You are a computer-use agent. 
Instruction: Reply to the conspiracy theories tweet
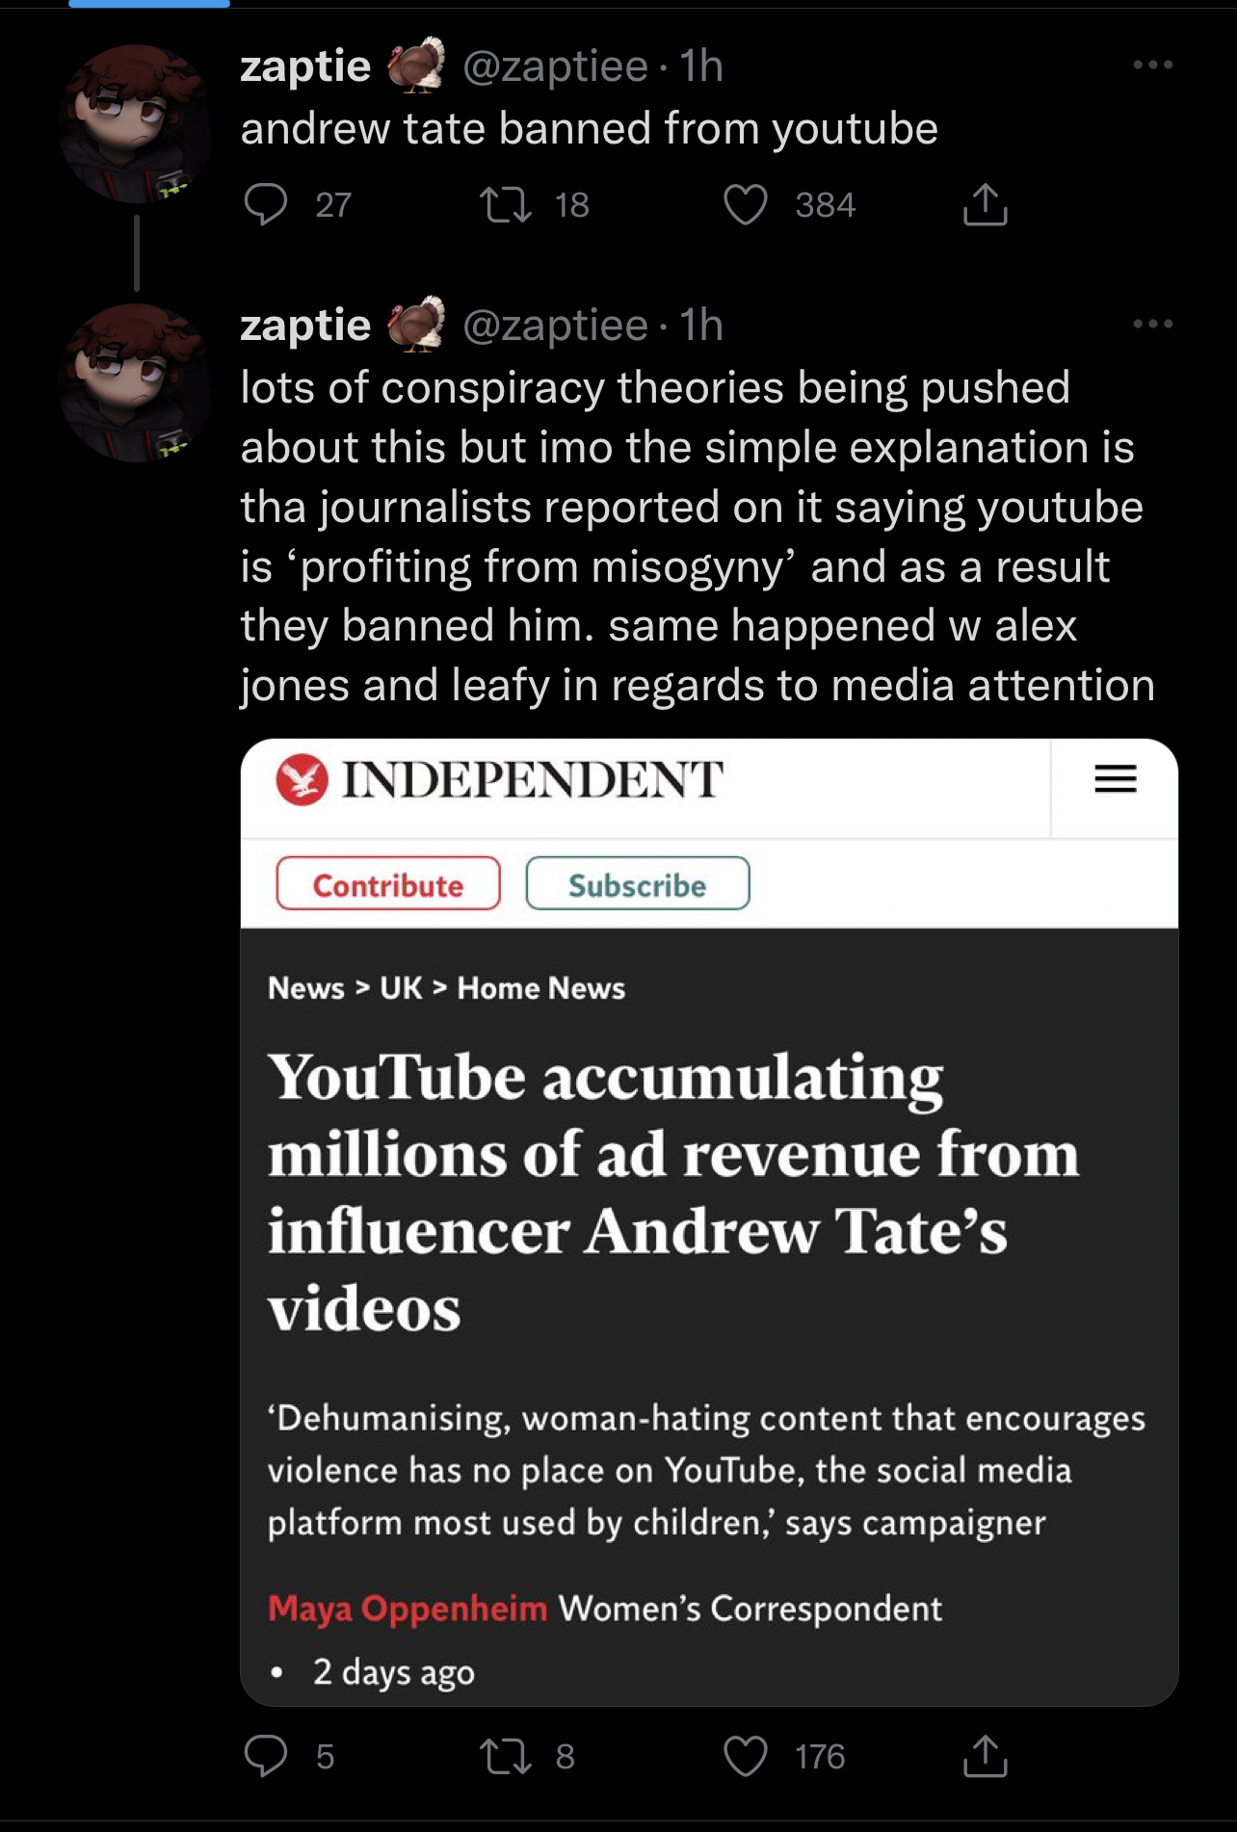[x=266, y=1756]
